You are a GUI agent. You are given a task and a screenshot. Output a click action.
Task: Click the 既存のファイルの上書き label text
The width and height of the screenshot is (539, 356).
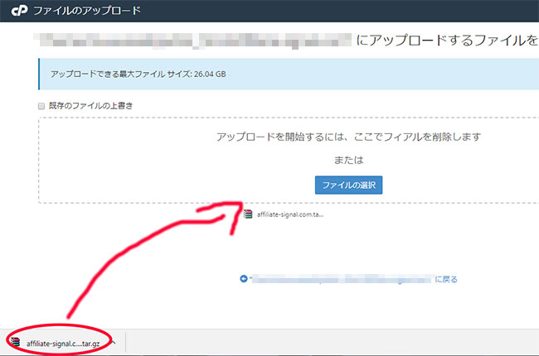[90, 106]
